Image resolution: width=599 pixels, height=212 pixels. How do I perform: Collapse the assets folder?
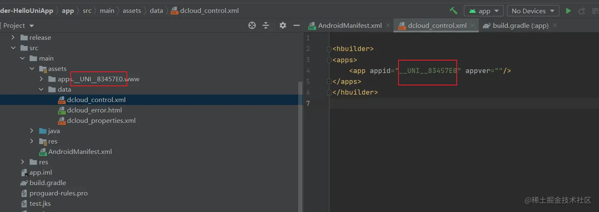[32, 68]
